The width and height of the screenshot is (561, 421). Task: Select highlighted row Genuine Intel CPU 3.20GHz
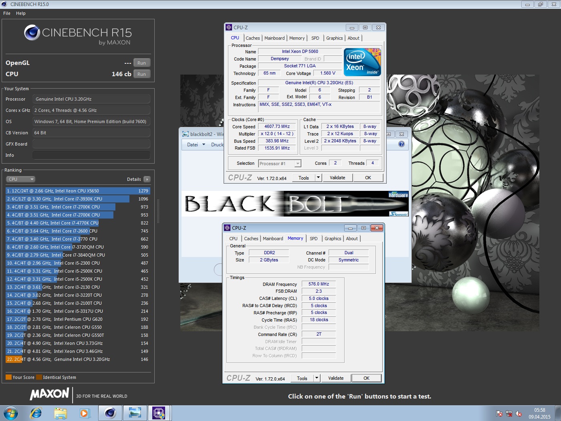tap(78, 359)
